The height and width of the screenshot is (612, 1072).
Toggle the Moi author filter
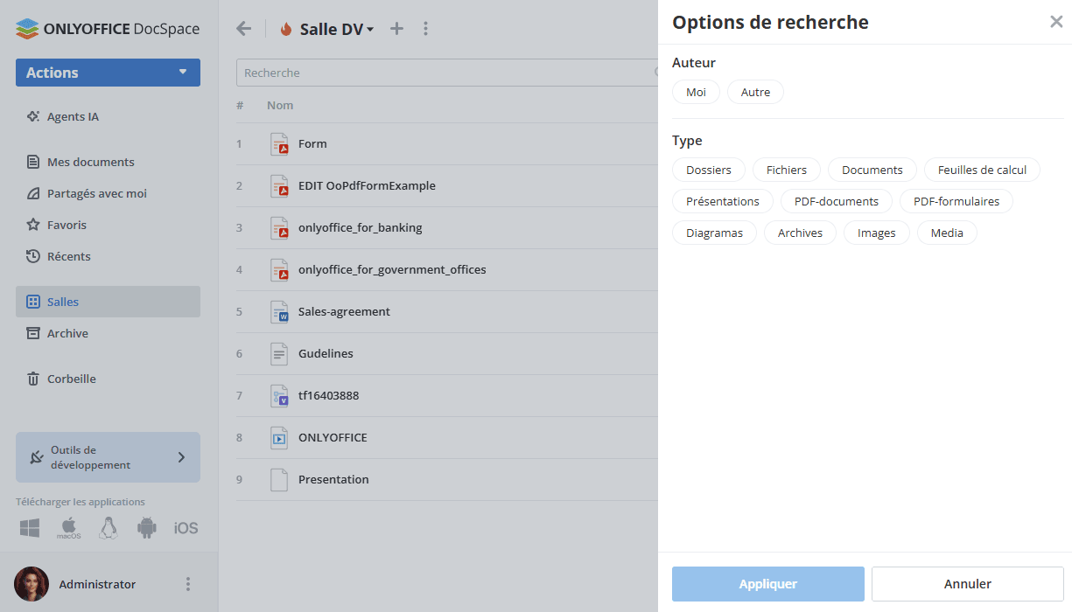coord(696,92)
